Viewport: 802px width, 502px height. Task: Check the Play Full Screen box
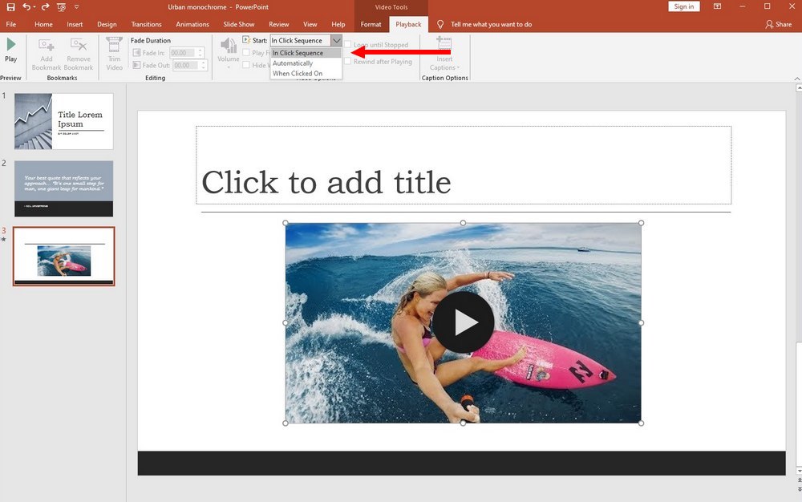click(247, 53)
